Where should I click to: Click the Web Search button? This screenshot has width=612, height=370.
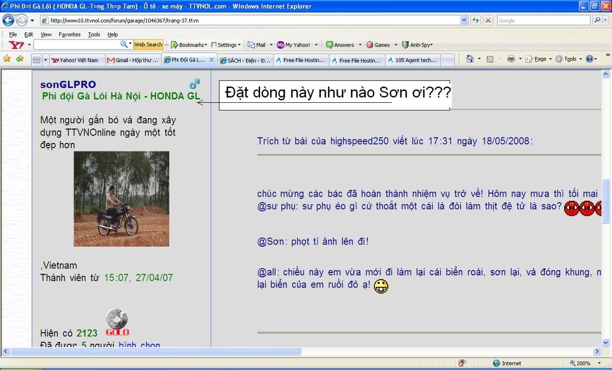tap(148, 44)
